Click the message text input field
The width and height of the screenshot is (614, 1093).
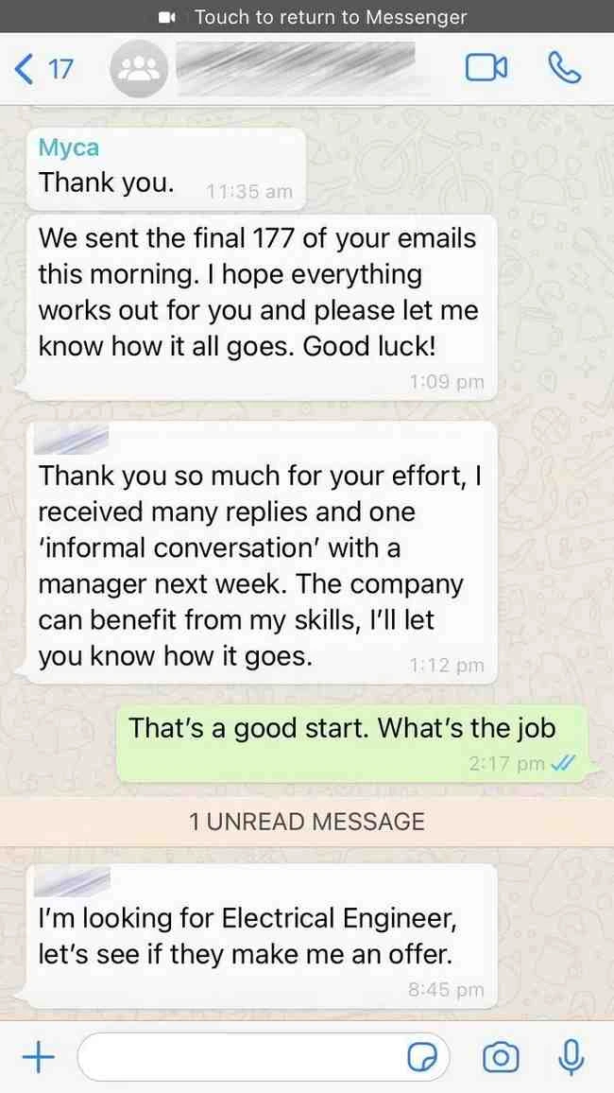(x=264, y=1057)
